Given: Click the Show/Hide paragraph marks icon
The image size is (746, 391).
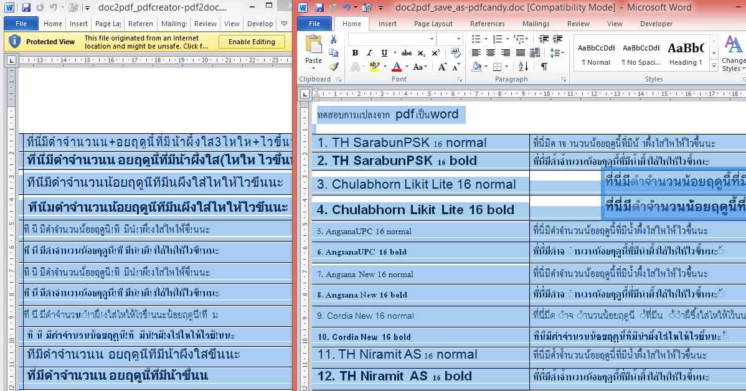Looking at the screenshot, I should pyautogui.click(x=544, y=67).
